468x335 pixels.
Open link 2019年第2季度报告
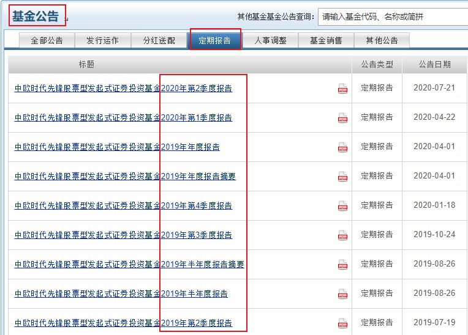pyautogui.click(x=123, y=323)
